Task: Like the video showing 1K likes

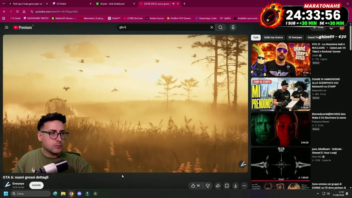Action: pyautogui.click(x=195, y=186)
